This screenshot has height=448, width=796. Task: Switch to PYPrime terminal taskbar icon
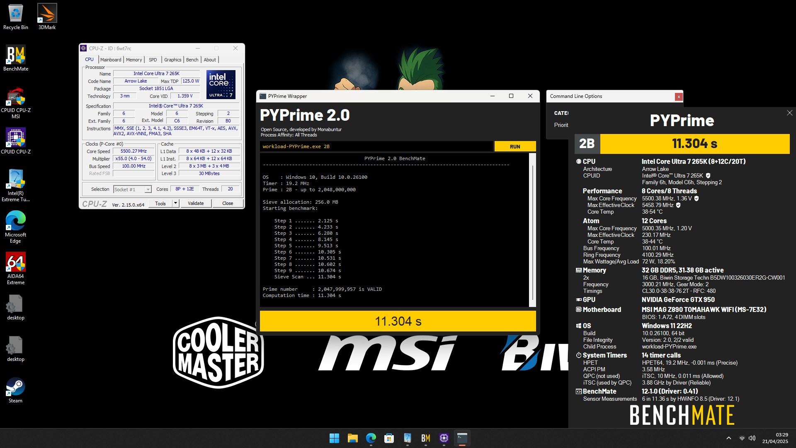pyautogui.click(x=462, y=438)
